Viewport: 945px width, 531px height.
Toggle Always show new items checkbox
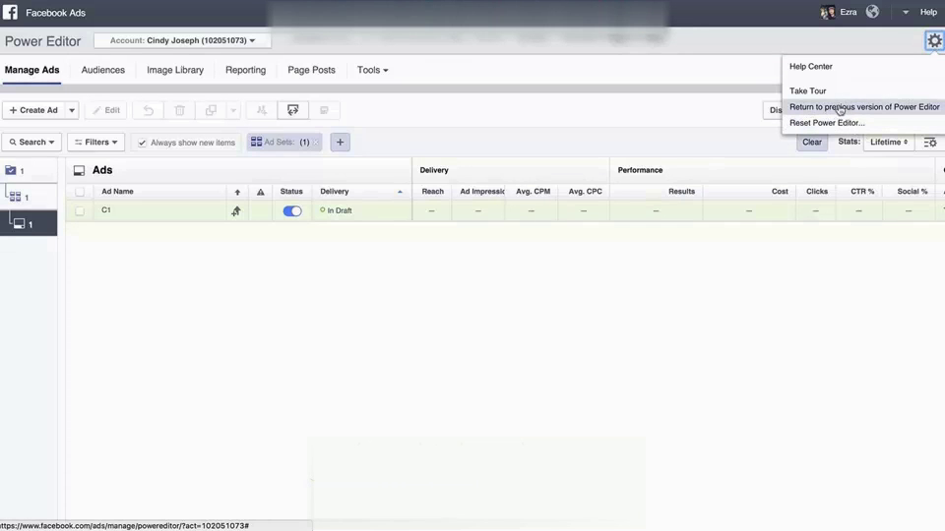142,143
